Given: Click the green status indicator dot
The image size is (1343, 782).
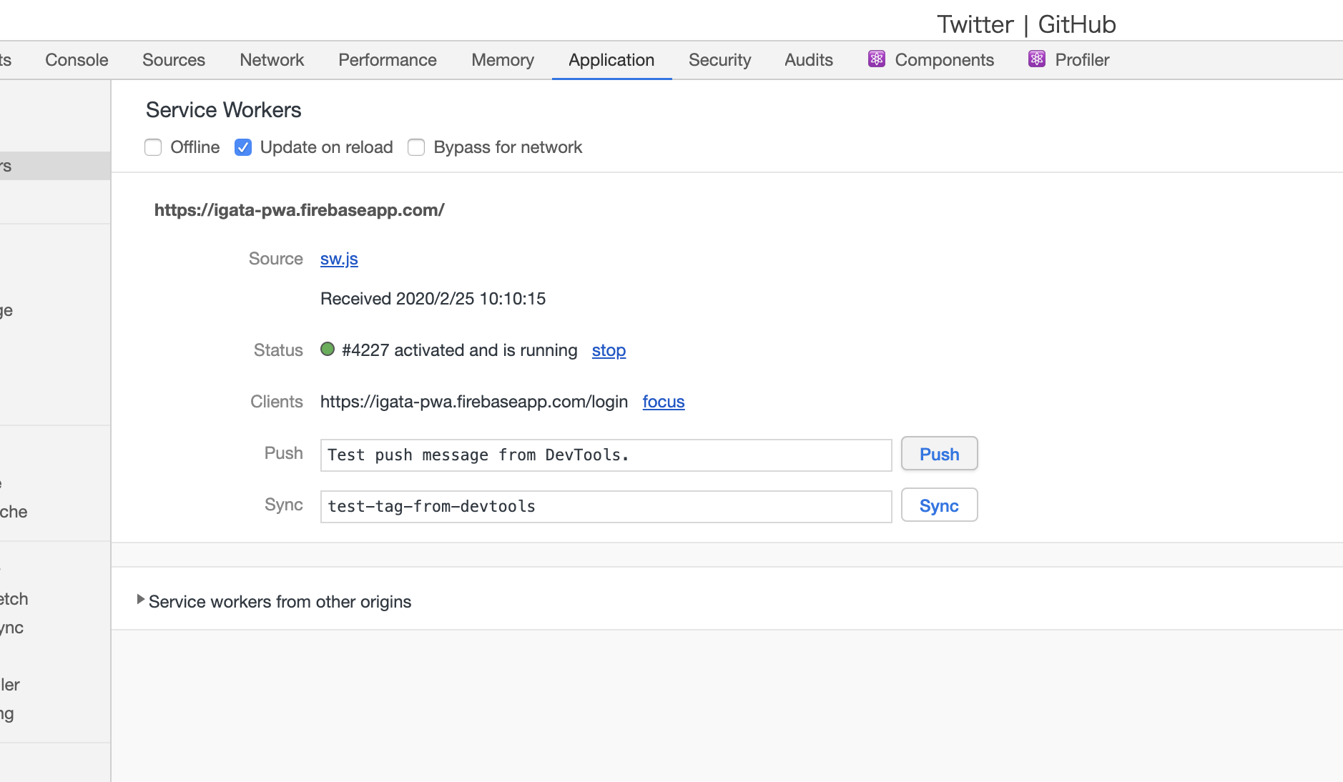Looking at the screenshot, I should (328, 349).
